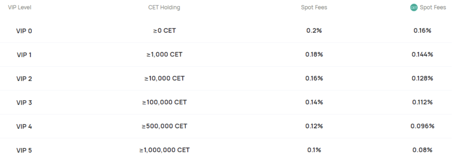Viewport: 452px width, 165px height.
Task: Select the VIP 3 row label
Action: [24, 103]
